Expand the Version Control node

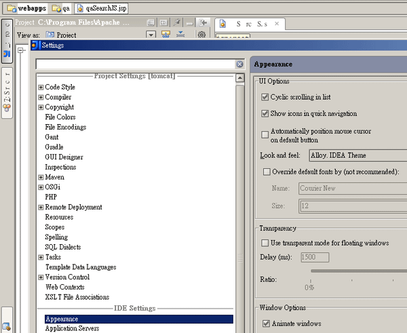(x=41, y=277)
